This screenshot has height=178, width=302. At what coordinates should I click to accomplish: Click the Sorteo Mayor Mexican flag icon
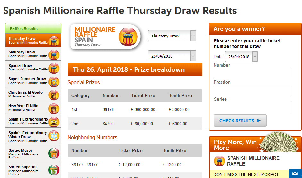(54, 153)
